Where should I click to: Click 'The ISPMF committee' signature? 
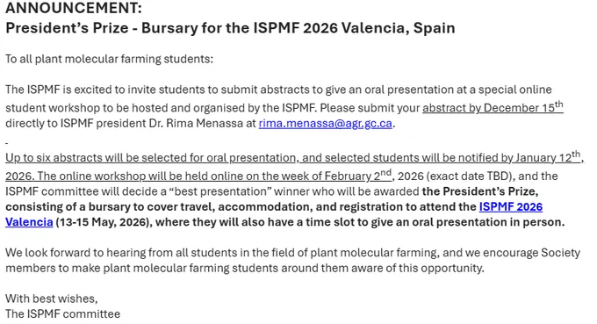pos(63,314)
